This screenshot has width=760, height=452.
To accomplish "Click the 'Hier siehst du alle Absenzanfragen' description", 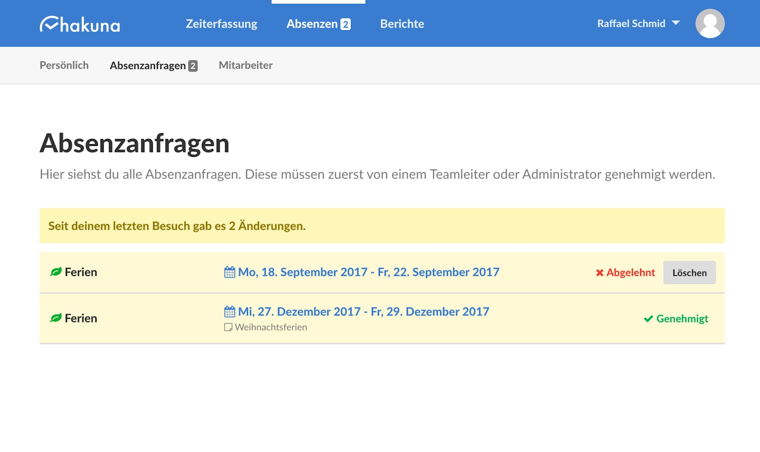I will tap(378, 174).
